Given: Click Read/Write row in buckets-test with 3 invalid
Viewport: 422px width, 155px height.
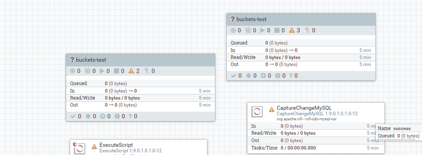Looking at the screenshot, I should coord(301,57).
